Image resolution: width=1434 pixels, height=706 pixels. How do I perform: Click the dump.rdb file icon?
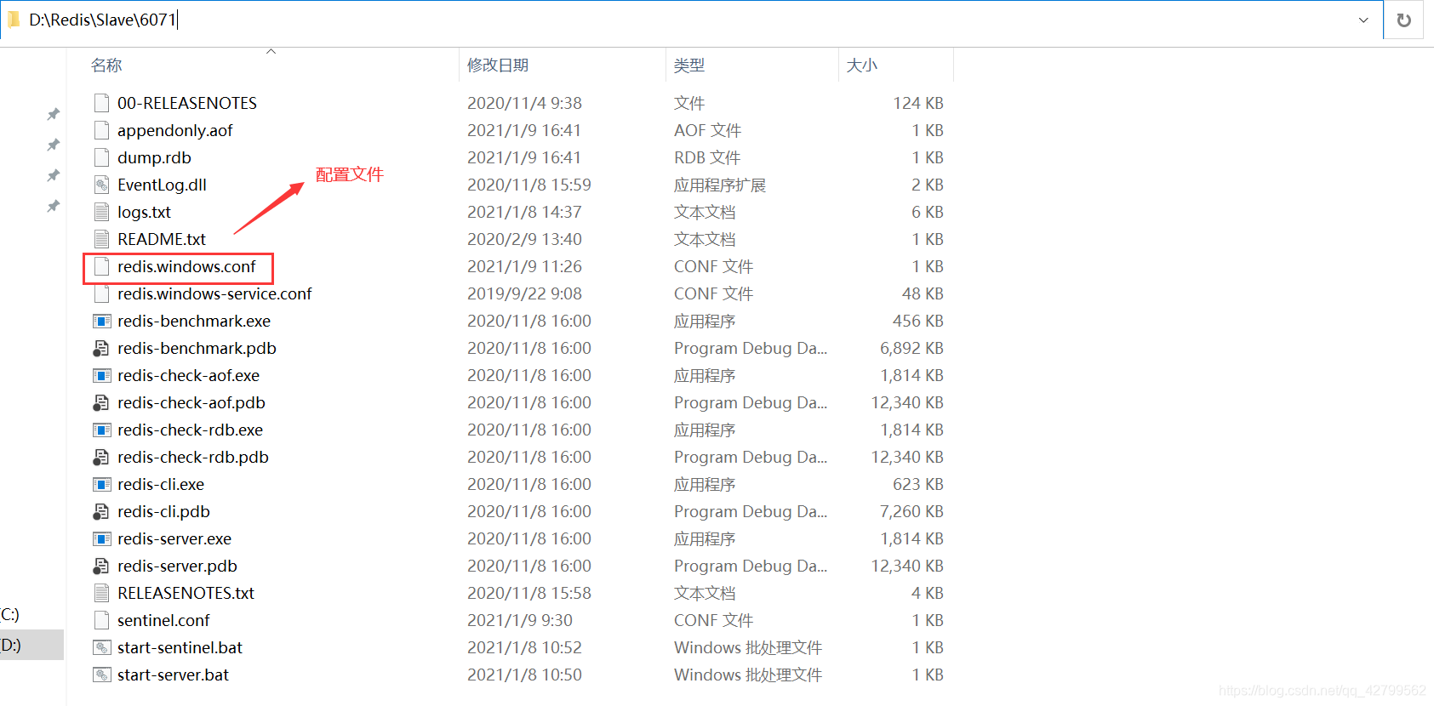(101, 157)
